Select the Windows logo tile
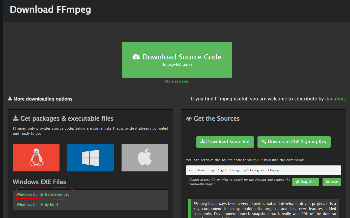 pos(91,158)
